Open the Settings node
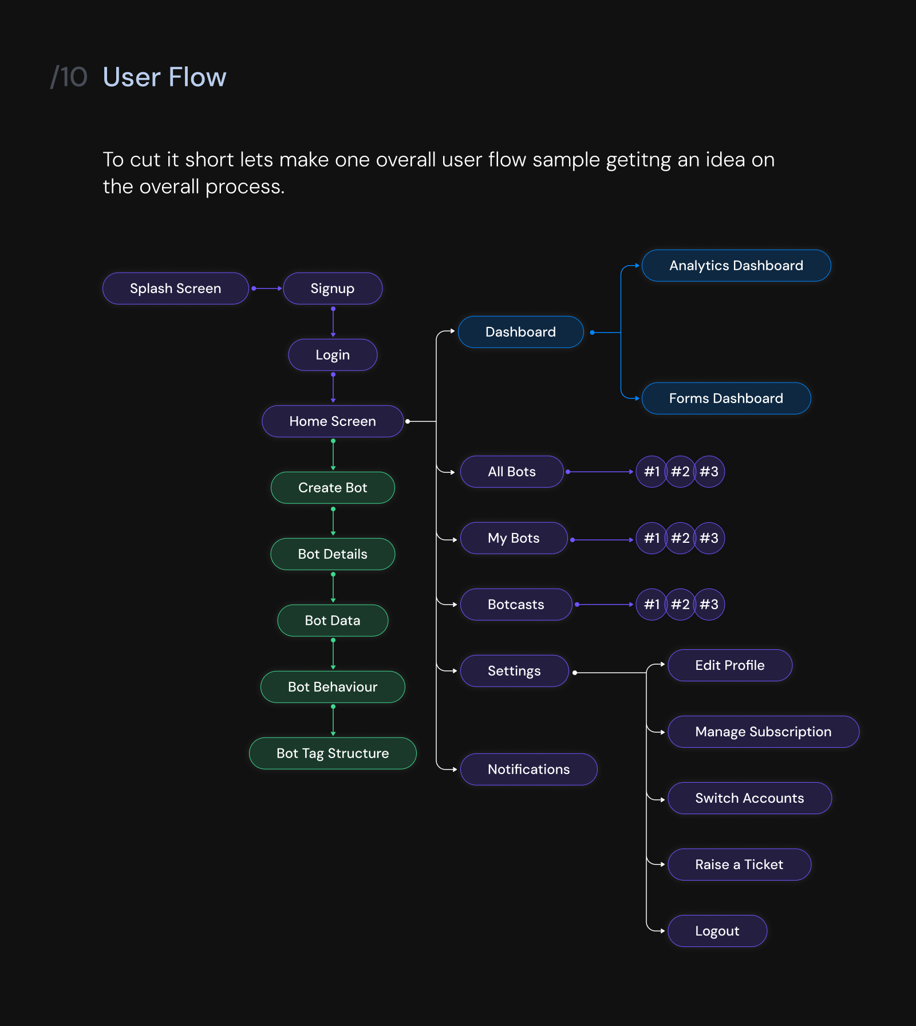The width and height of the screenshot is (916, 1026). click(x=514, y=671)
